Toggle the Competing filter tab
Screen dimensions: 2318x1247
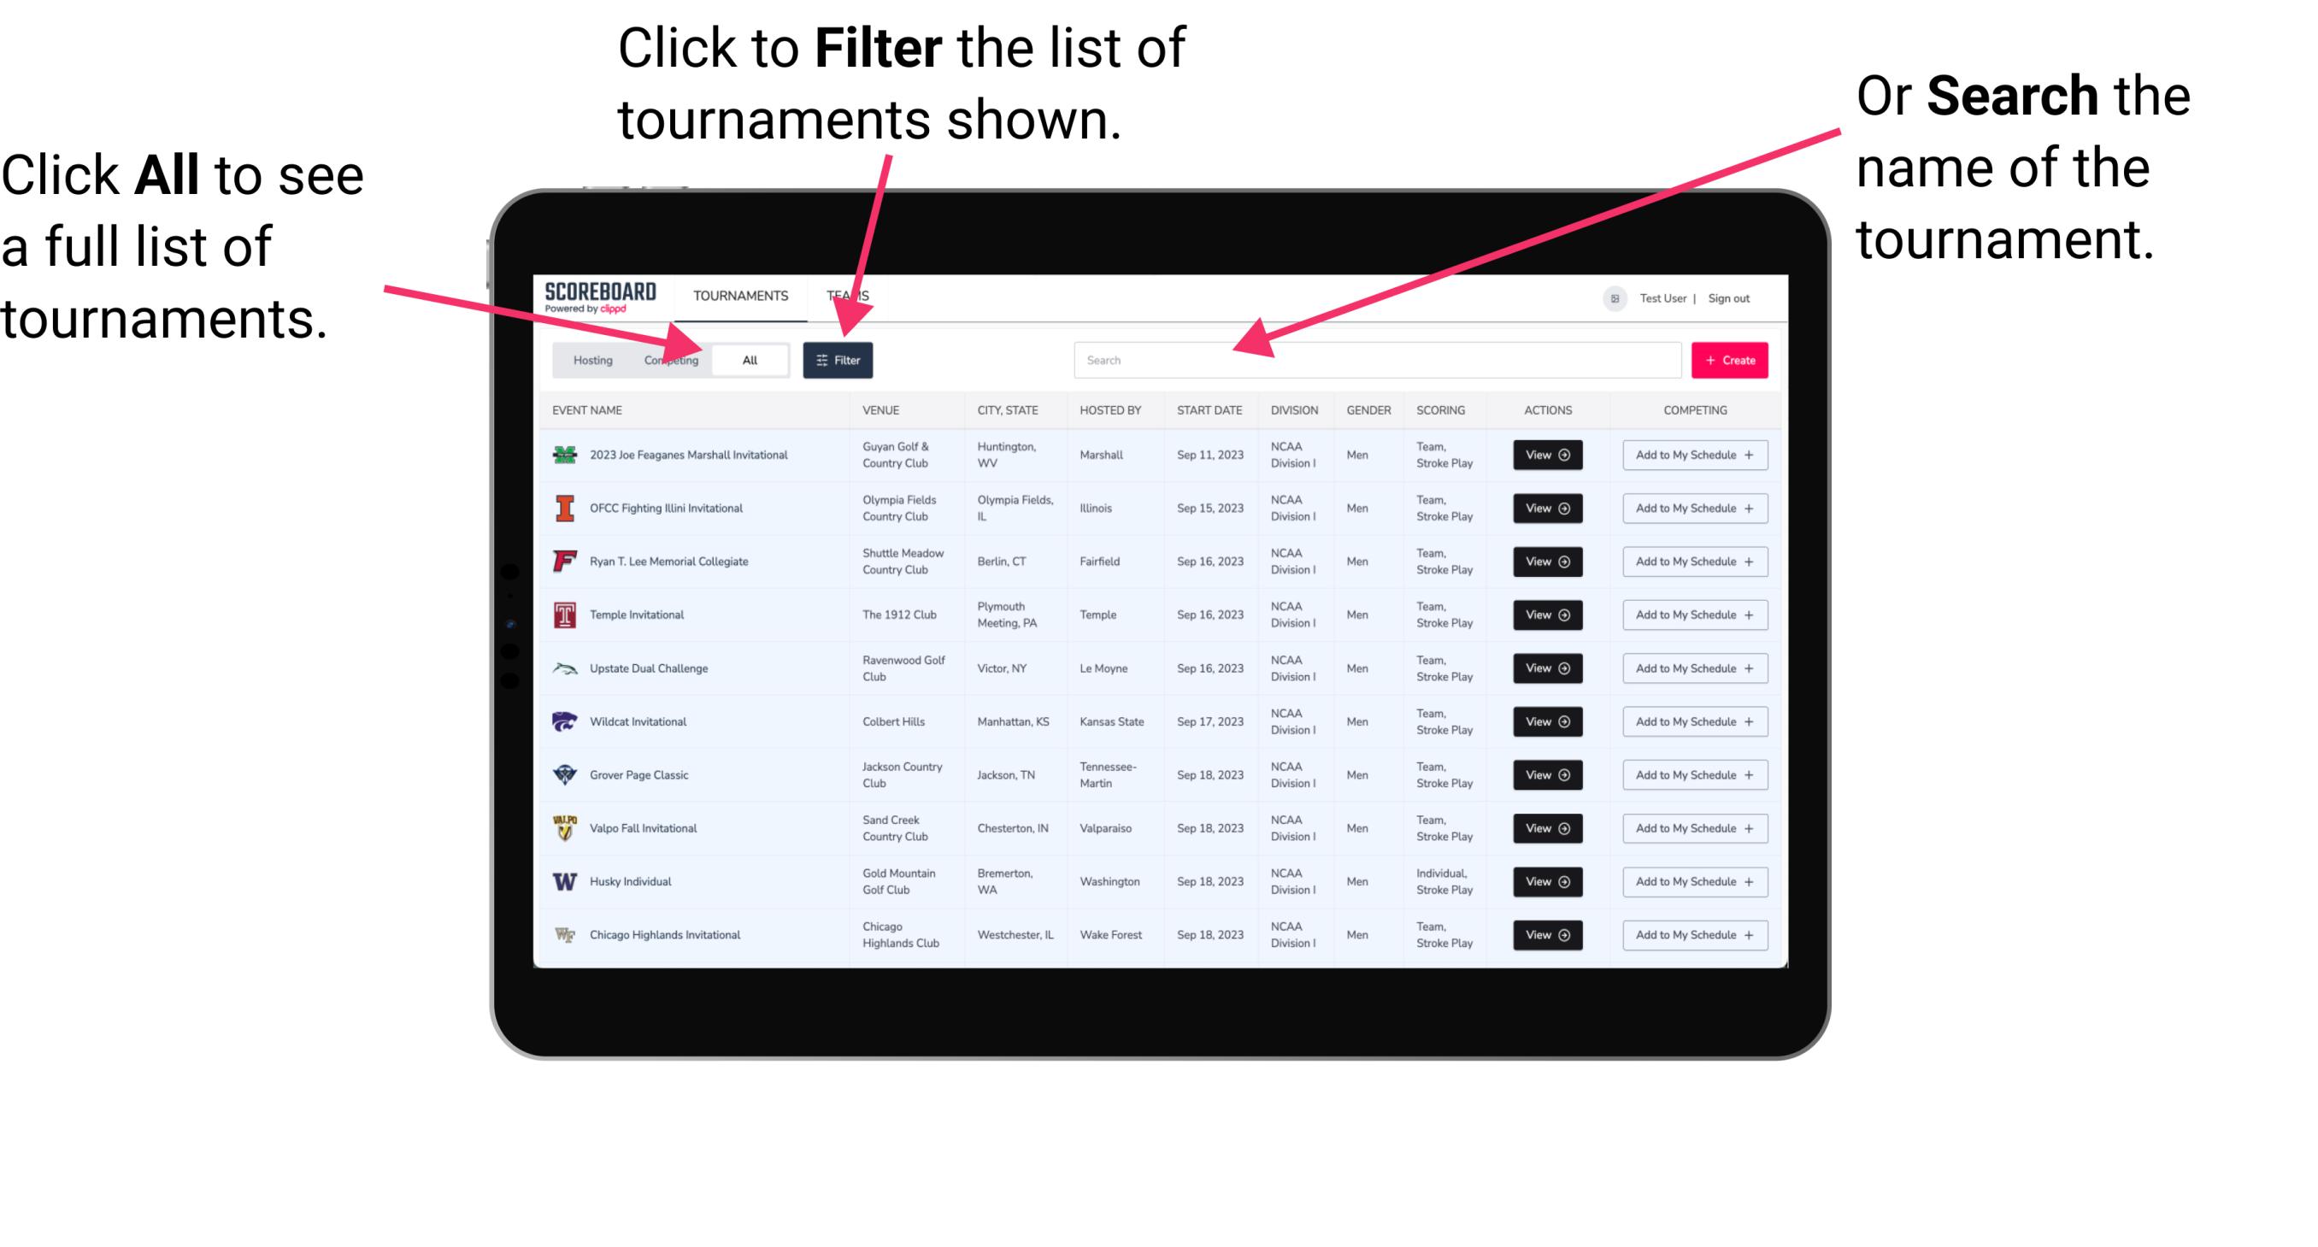[669, 359]
